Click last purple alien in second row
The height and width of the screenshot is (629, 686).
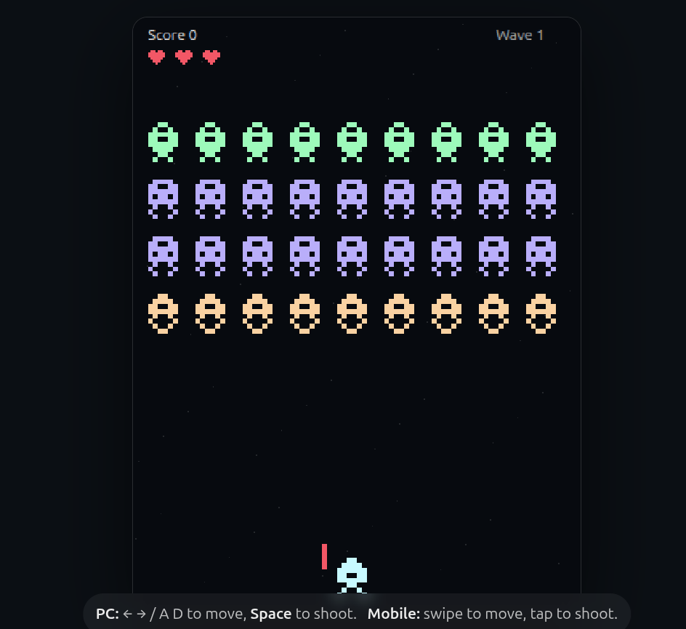pos(541,199)
